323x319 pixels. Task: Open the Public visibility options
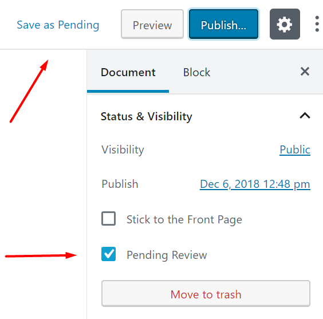[295, 149]
